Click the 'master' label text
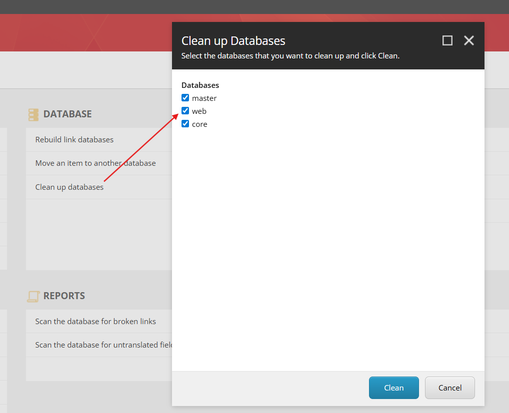This screenshot has height=413, width=509. [x=204, y=98]
